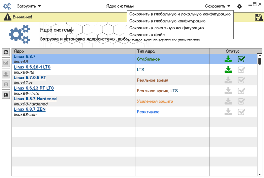Select the Стабильное kernel type cell
The width and height of the screenshot is (264, 178).
pos(173,59)
